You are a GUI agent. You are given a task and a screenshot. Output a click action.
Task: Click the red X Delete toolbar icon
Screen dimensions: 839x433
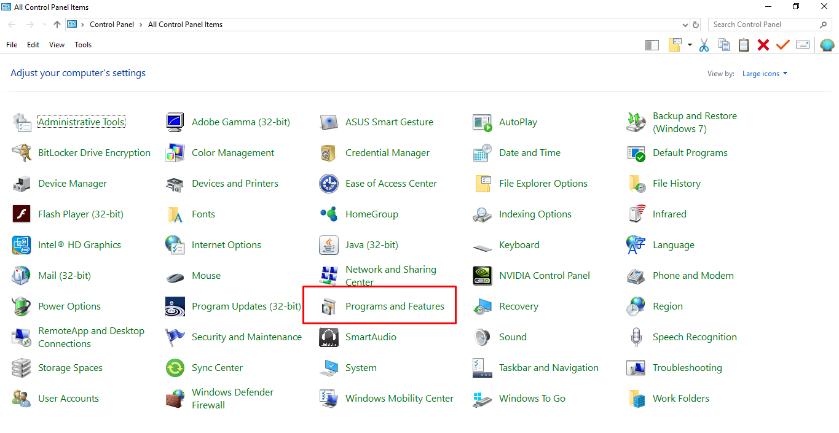click(763, 45)
